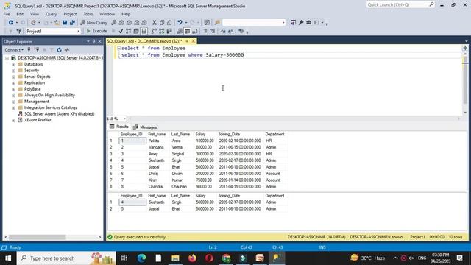Toggle Results to File icon
Screen dimensions: 471x265
point(195,31)
